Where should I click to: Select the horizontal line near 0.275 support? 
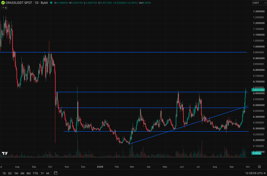click(156, 131)
